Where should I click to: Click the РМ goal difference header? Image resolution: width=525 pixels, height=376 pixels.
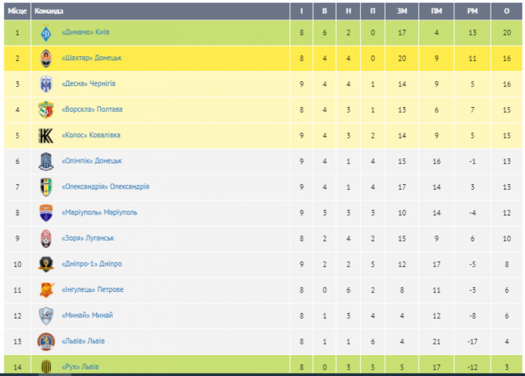click(472, 11)
